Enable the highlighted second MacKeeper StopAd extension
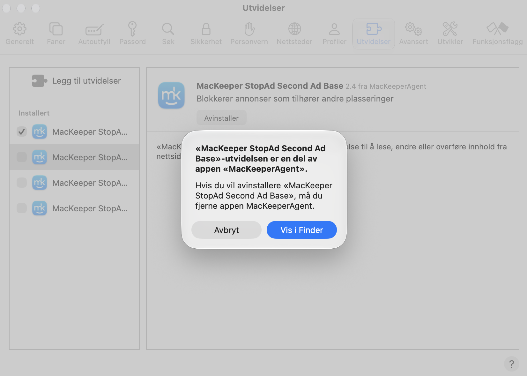Viewport: 527px width, 376px height. click(x=22, y=157)
